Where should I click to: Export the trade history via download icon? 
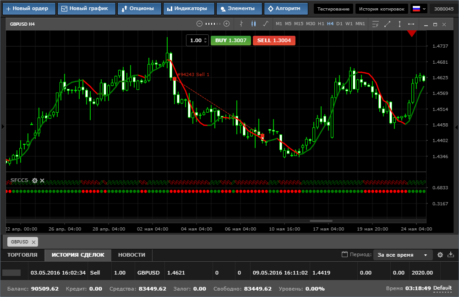point(451,254)
